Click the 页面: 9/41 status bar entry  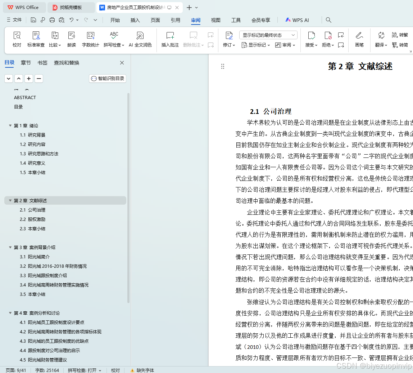click(16, 370)
